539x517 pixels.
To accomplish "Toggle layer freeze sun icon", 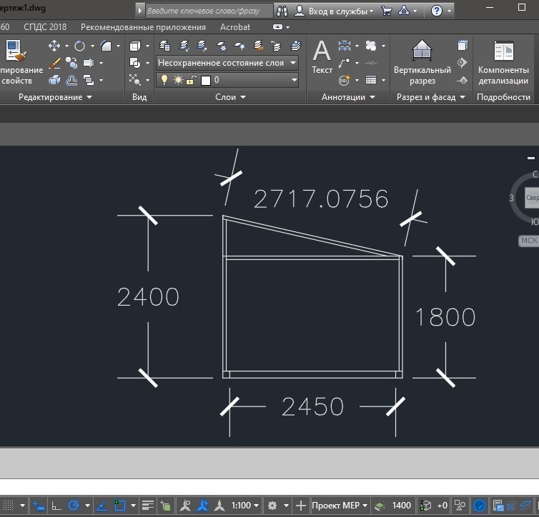I will (x=178, y=80).
